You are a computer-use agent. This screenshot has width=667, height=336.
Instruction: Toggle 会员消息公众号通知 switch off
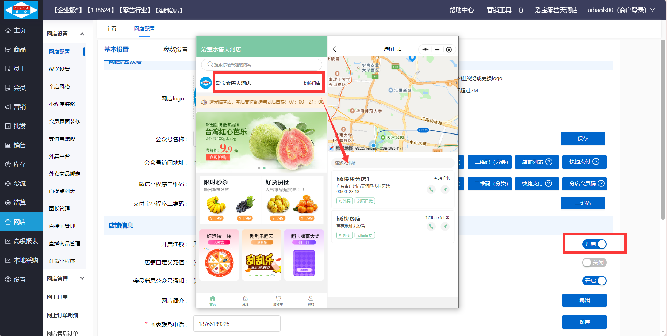594,281
